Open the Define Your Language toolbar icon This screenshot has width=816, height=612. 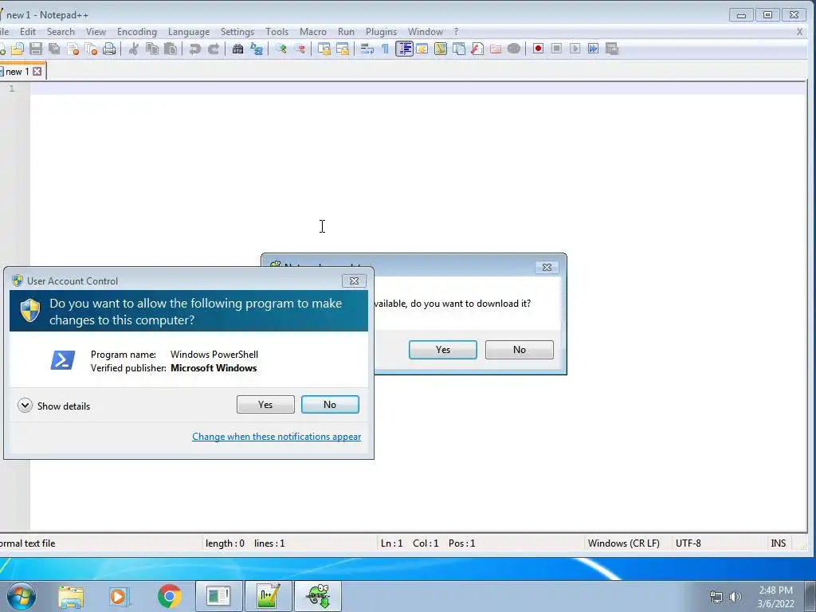[x=422, y=49]
